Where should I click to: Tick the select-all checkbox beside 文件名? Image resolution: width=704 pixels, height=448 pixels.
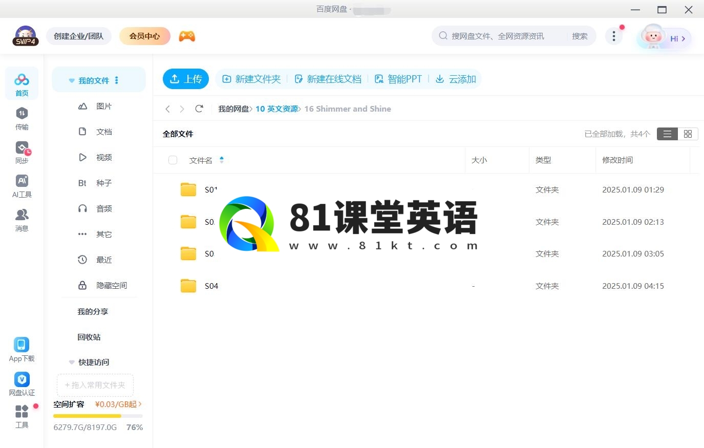pyautogui.click(x=173, y=160)
